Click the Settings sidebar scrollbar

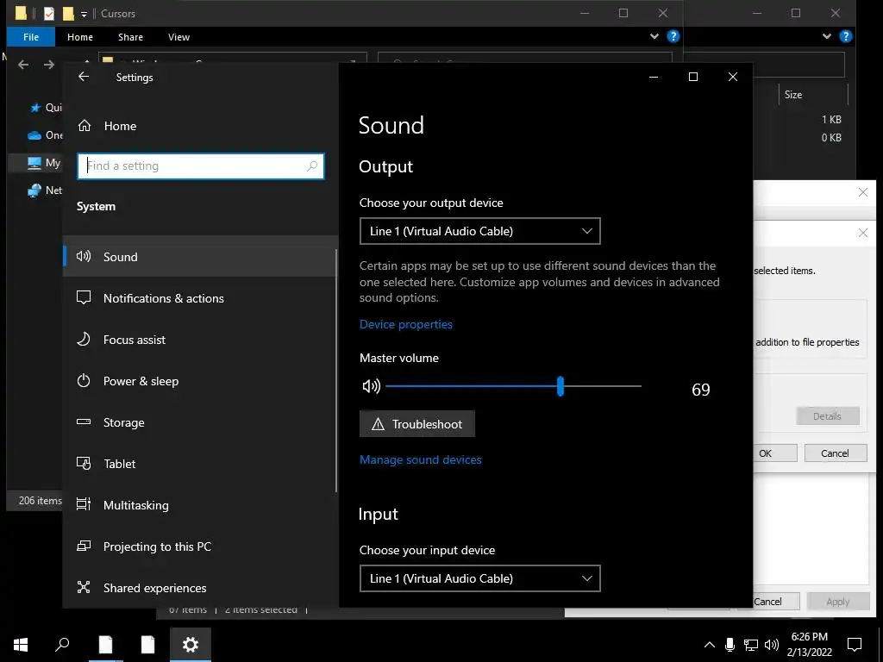point(336,372)
